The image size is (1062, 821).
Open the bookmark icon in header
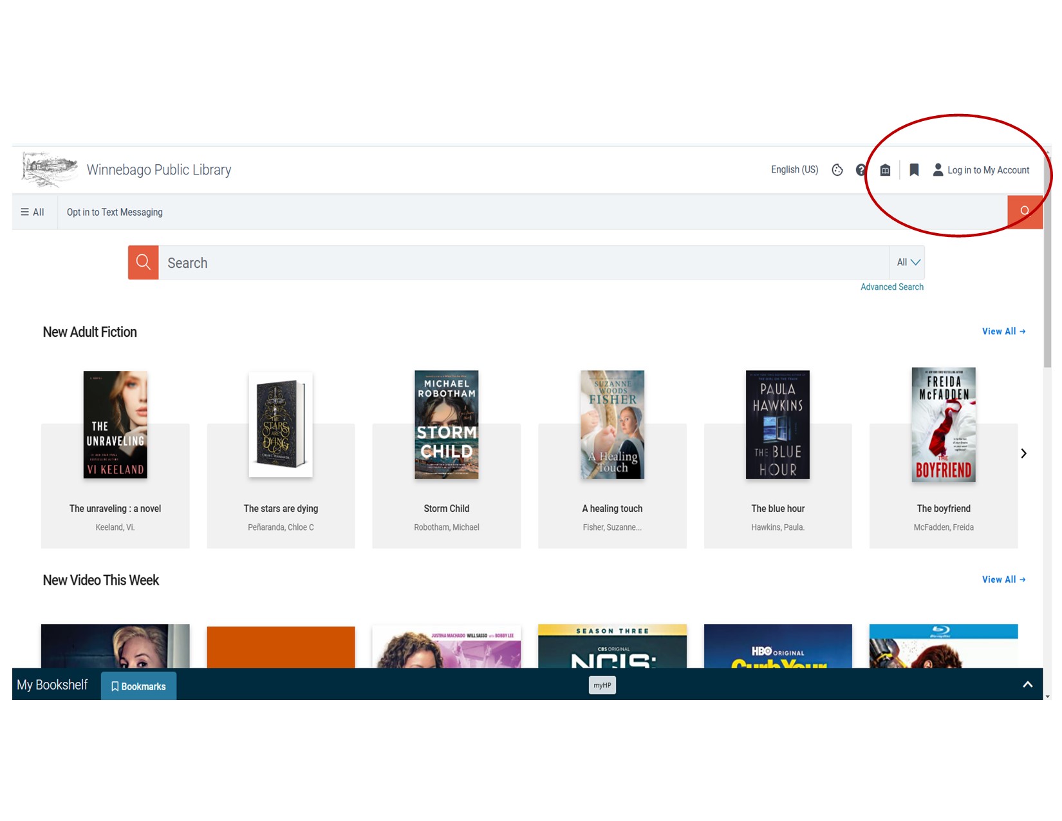click(x=914, y=170)
